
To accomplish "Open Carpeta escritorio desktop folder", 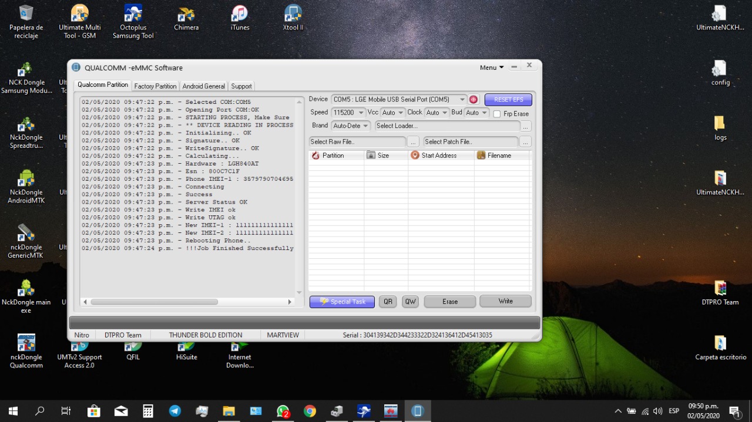I will [720, 348].
